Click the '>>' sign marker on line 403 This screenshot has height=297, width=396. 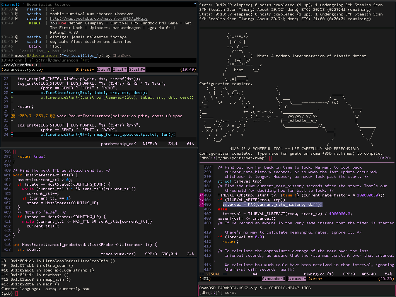pos(201,195)
